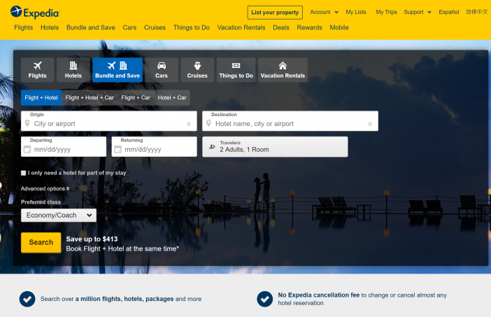Open Travelers 2 Adults, 1 Room selector

click(x=275, y=146)
